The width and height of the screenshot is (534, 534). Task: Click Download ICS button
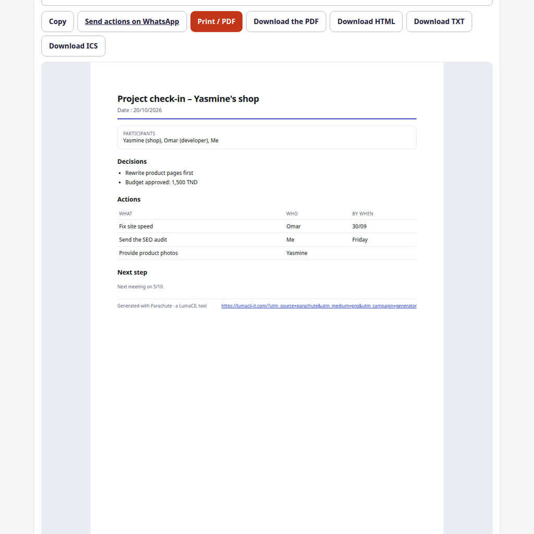73,46
